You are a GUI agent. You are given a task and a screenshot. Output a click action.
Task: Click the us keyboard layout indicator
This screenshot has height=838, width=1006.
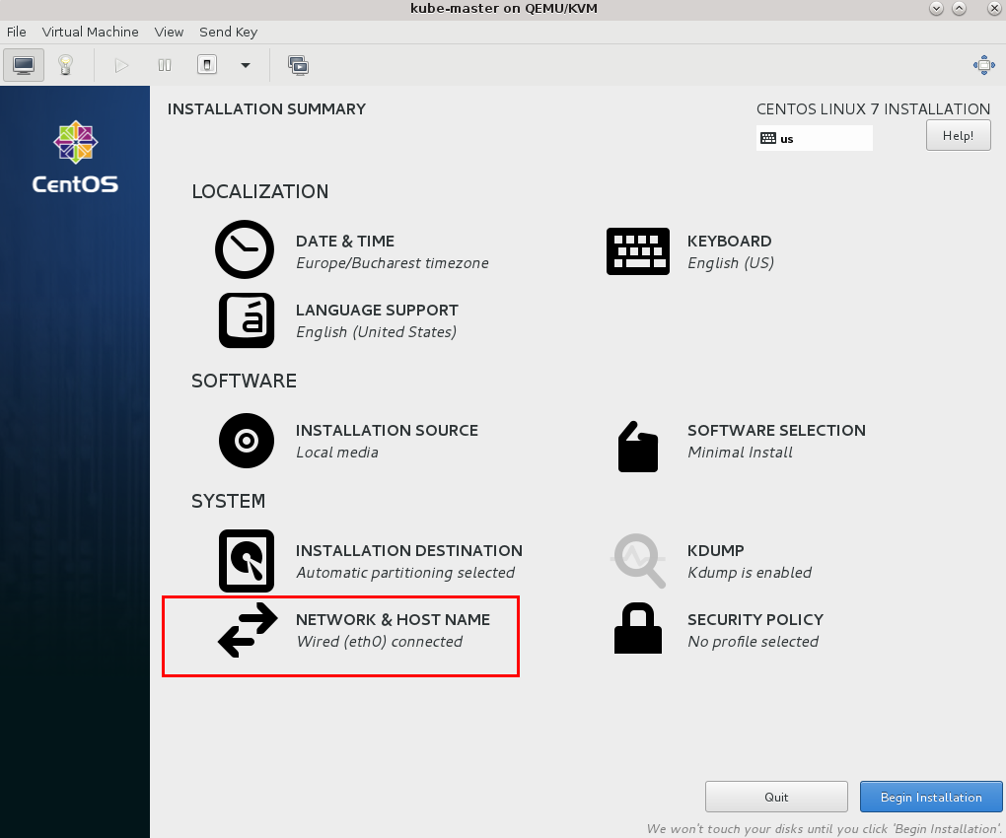814,139
